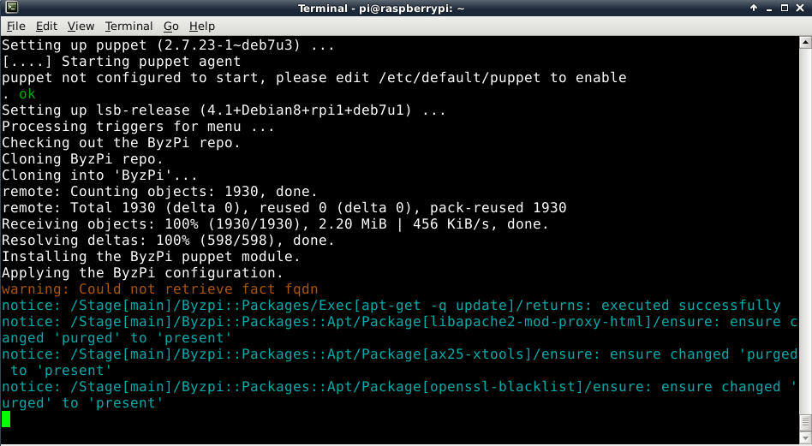Click the green cursor block at the prompt
Viewport: 812px width, 446px height.
(x=6, y=419)
